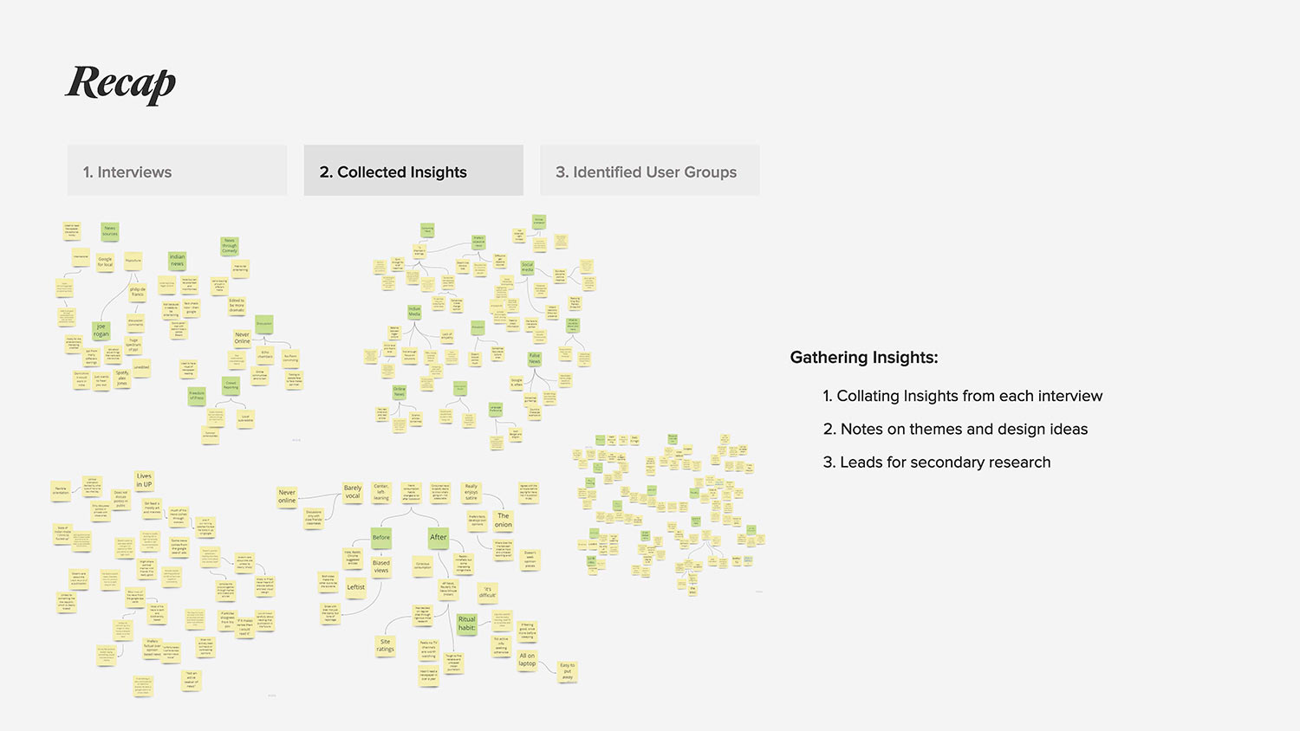Click the green 'After' sticky note
The image size is (1300, 731).
pyautogui.click(x=439, y=537)
